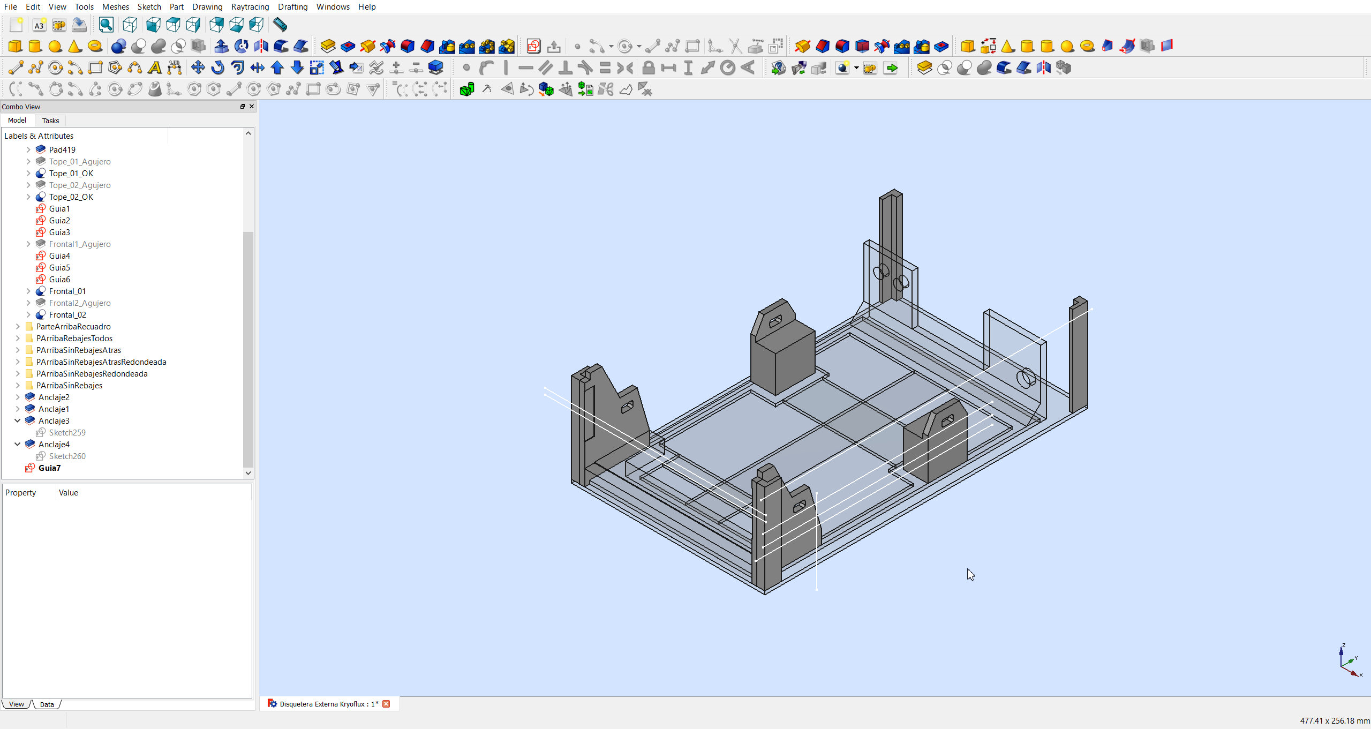
Task: Expand the PArribaSinRebajes folder
Action: coord(18,385)
